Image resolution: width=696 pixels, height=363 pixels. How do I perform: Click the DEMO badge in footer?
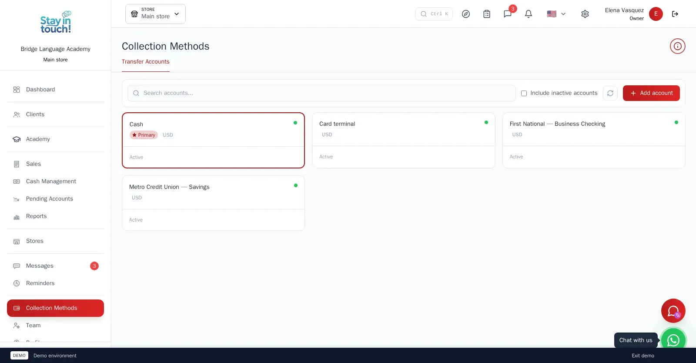click(x=19, y=356)
